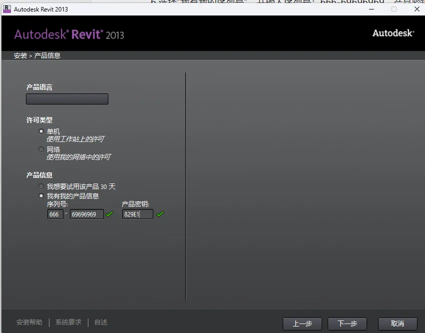425x333 pixels.
Task: Open the 系统要求 system requirements link
Action: (68, 322)
